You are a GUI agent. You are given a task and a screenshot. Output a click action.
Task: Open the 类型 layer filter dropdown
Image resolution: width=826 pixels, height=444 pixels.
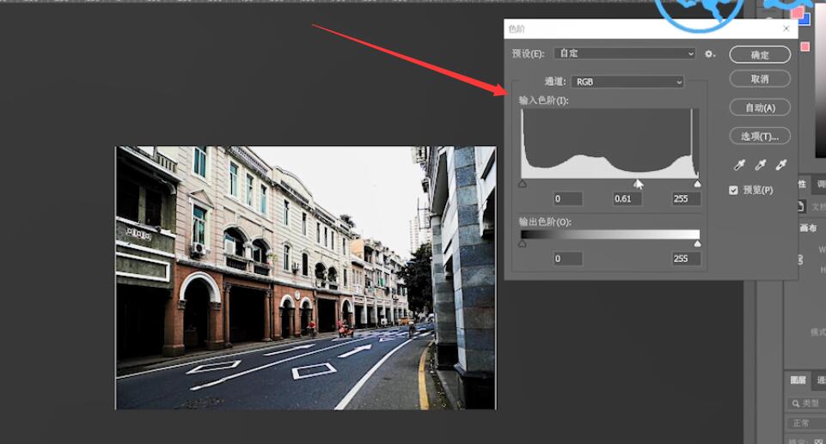pos(806,404)
